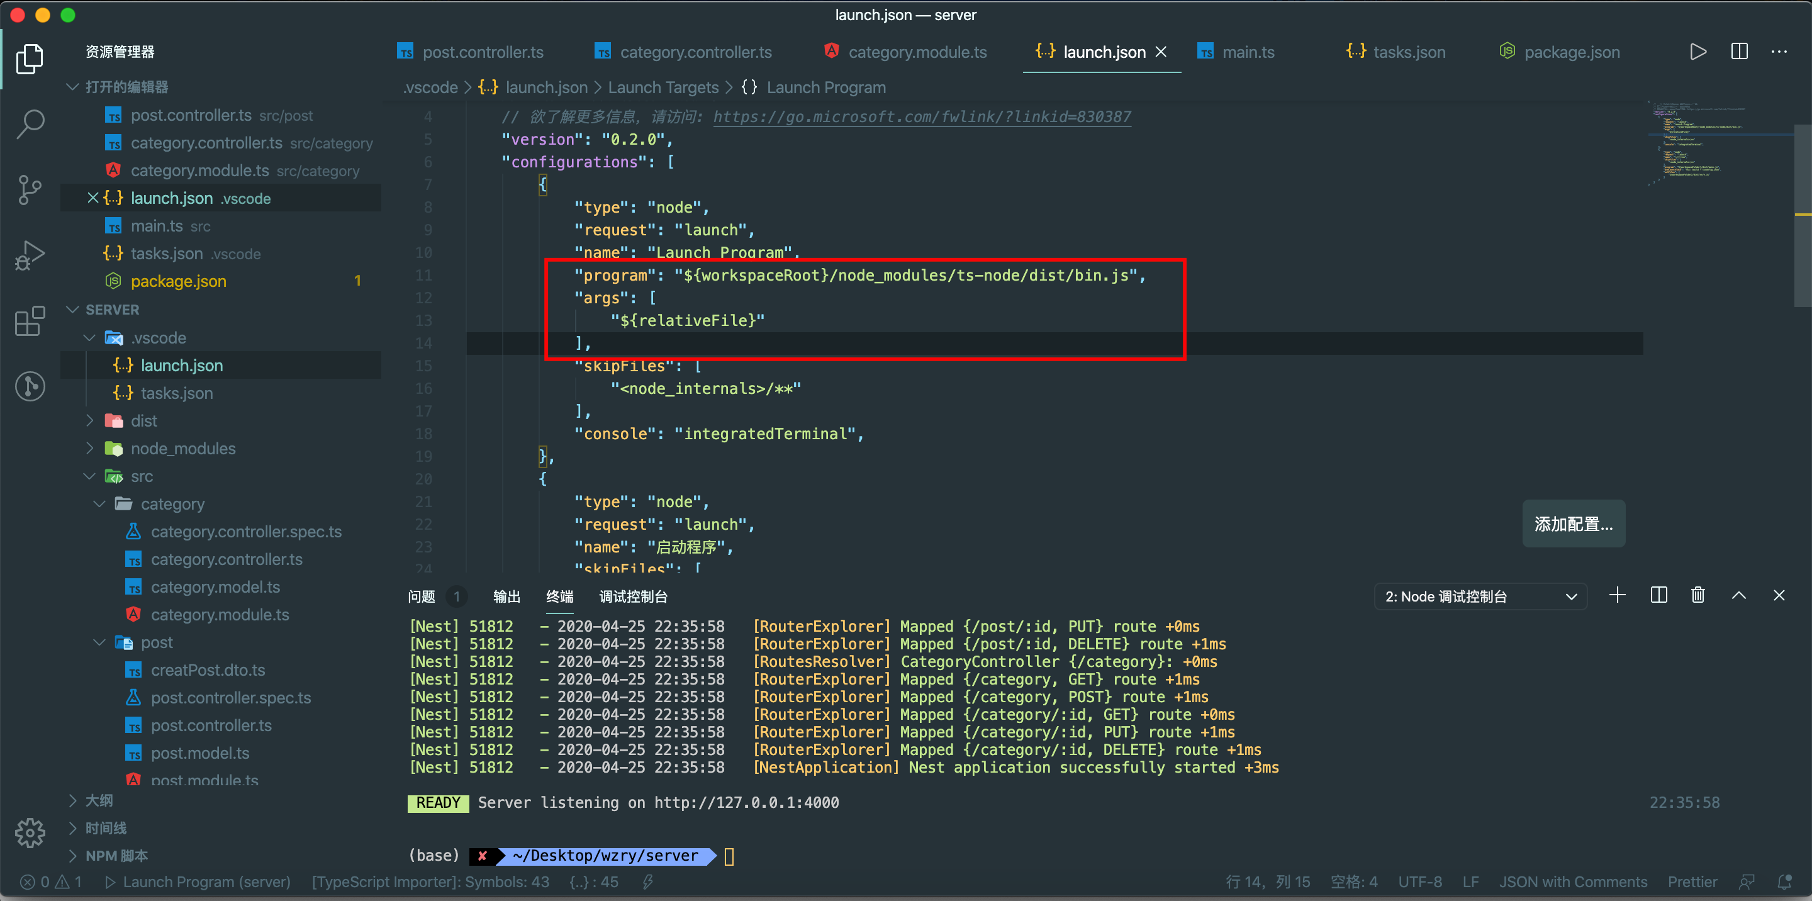The height and width of the screenshot is (901, 1812).
Task: Click the lightning bolt status bar icon
Action: pyautogui.click(x=648, y=882)
